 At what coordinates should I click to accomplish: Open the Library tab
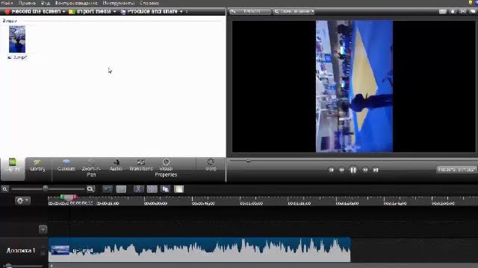pos(37,165)
